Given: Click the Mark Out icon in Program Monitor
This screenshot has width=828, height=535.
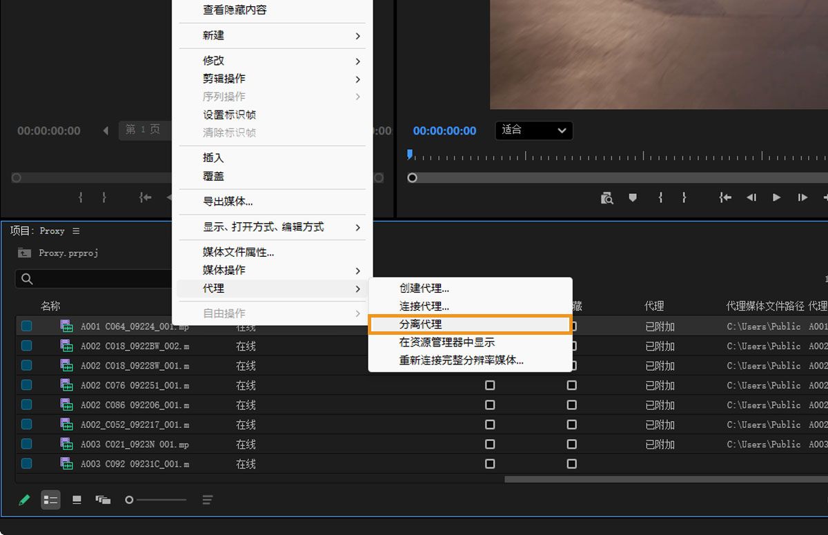Looking at the screenshot, I should tap(684, 198).
